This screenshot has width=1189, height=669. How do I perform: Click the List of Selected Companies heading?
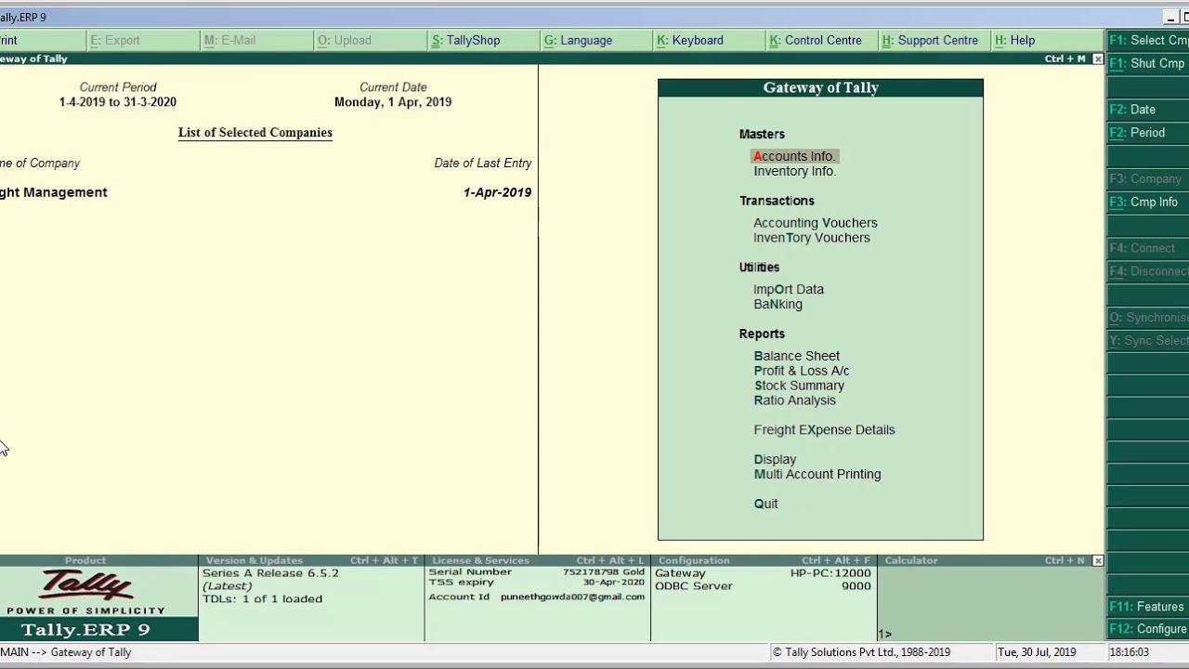coord(255,133)
